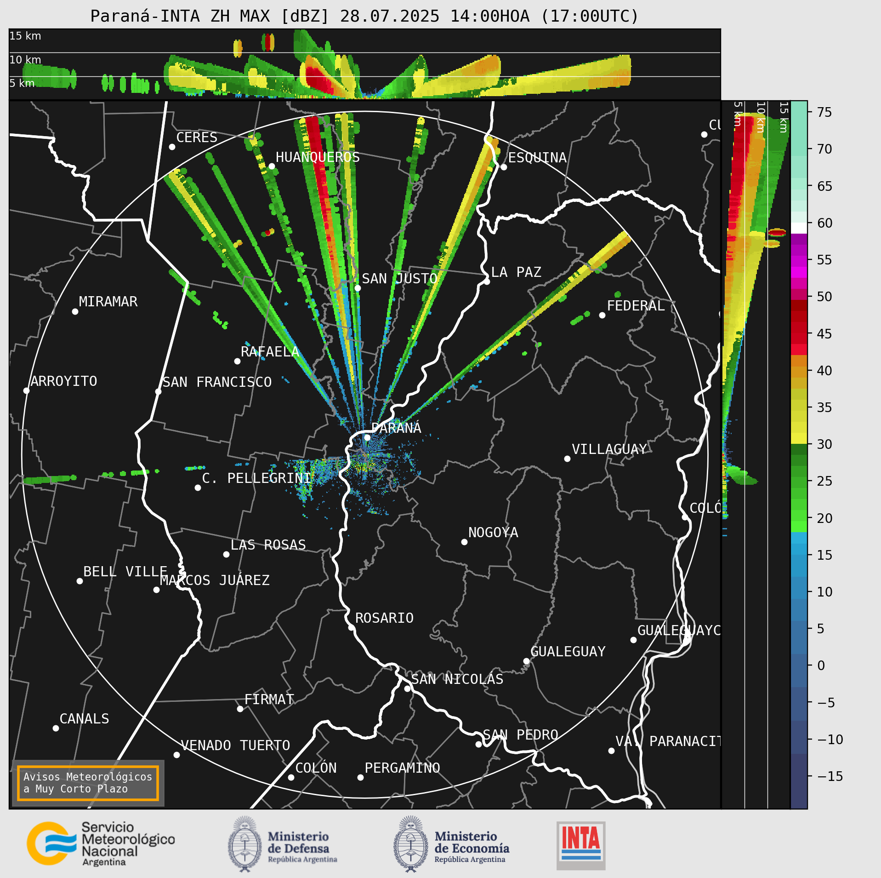Select the SAN JUSTO city marker dot
This screenshot has height=878, width=881.
coord(358,288)
